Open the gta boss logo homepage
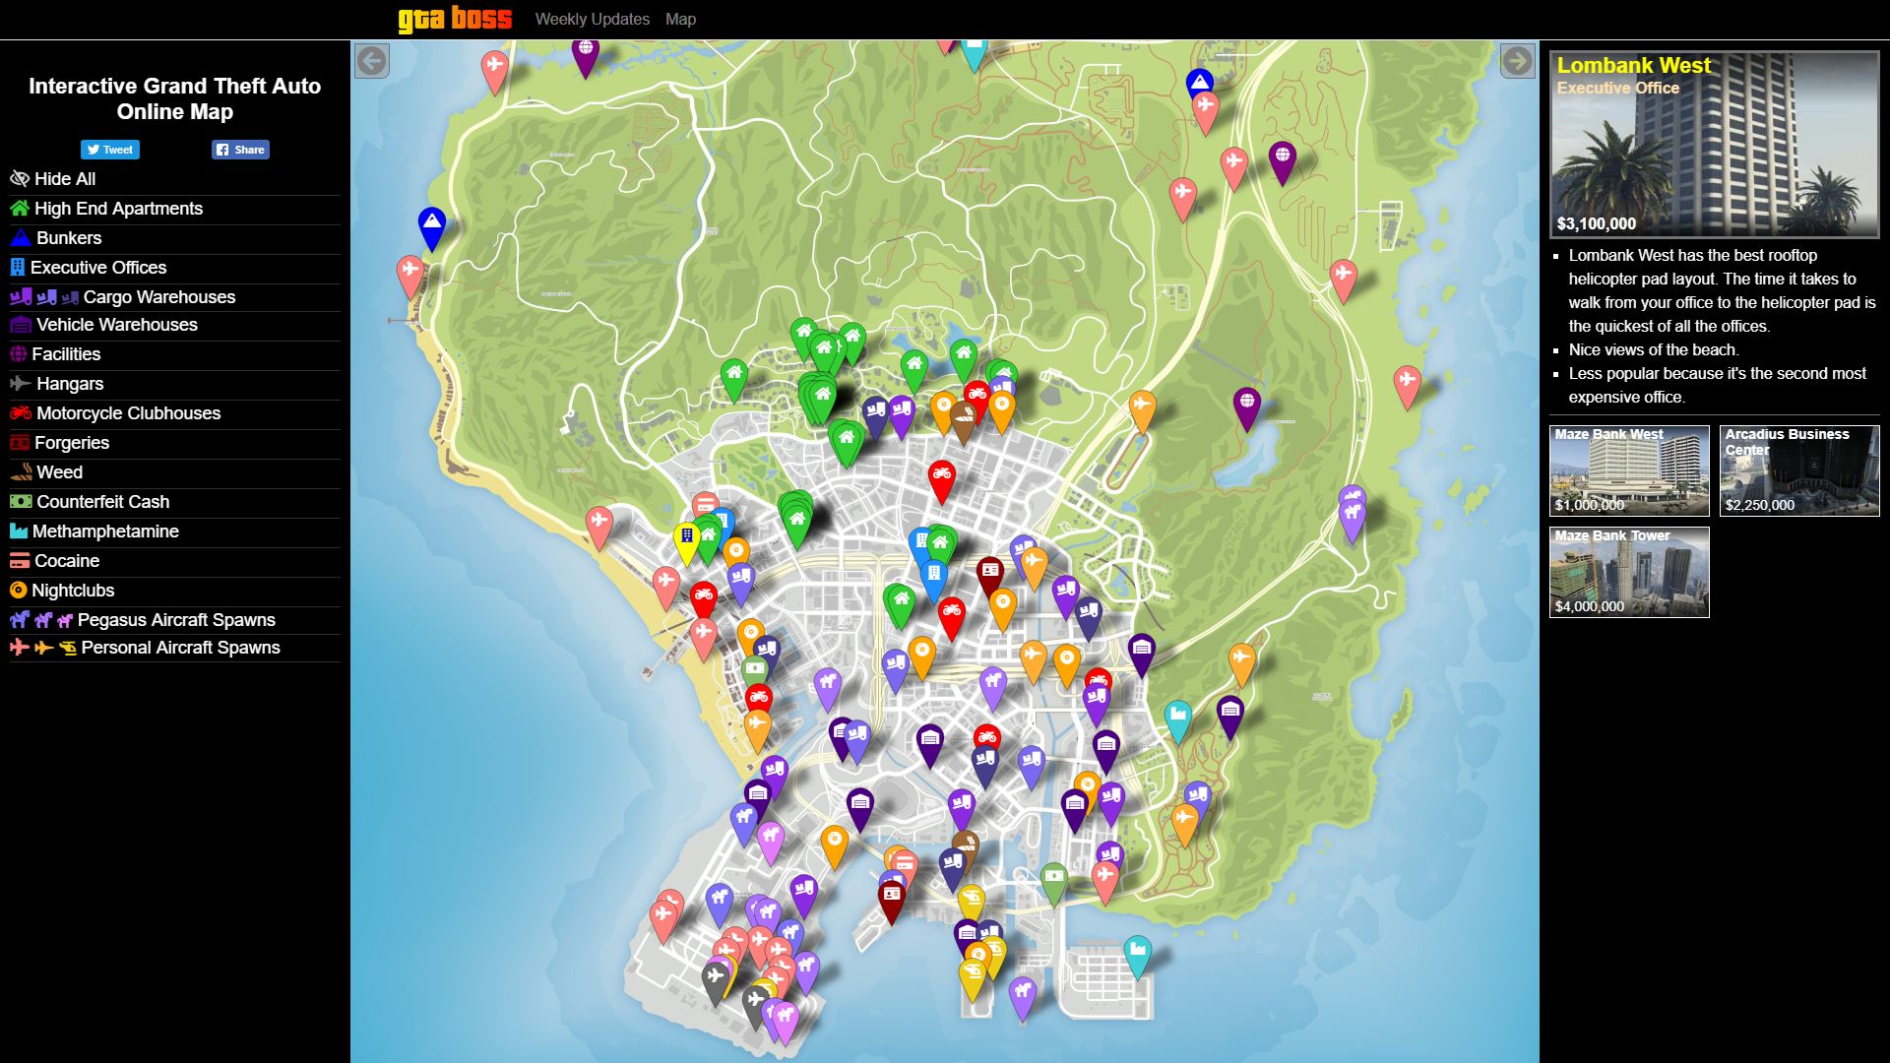 (455, 19)
